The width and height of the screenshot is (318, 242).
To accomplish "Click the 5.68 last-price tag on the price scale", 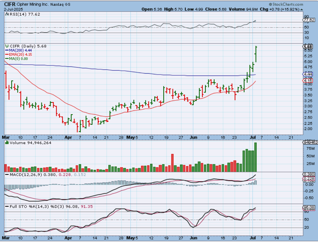I will 308,47.
